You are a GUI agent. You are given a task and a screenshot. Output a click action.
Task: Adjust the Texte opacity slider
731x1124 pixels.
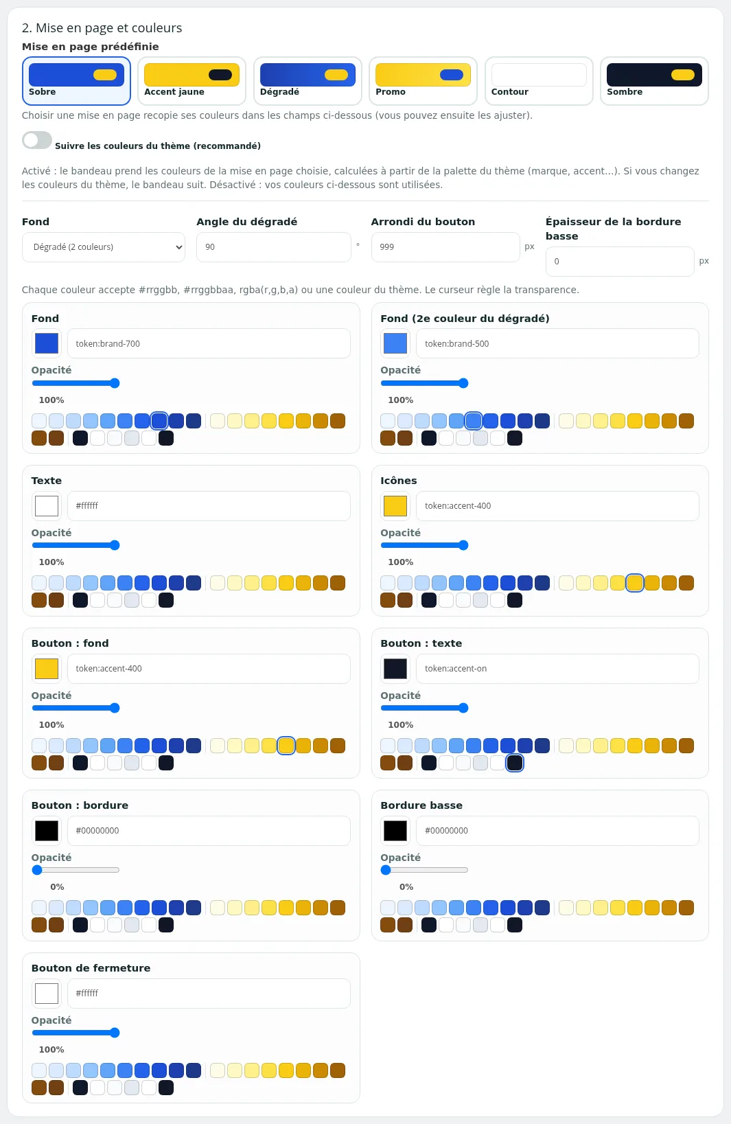[76, 545]
